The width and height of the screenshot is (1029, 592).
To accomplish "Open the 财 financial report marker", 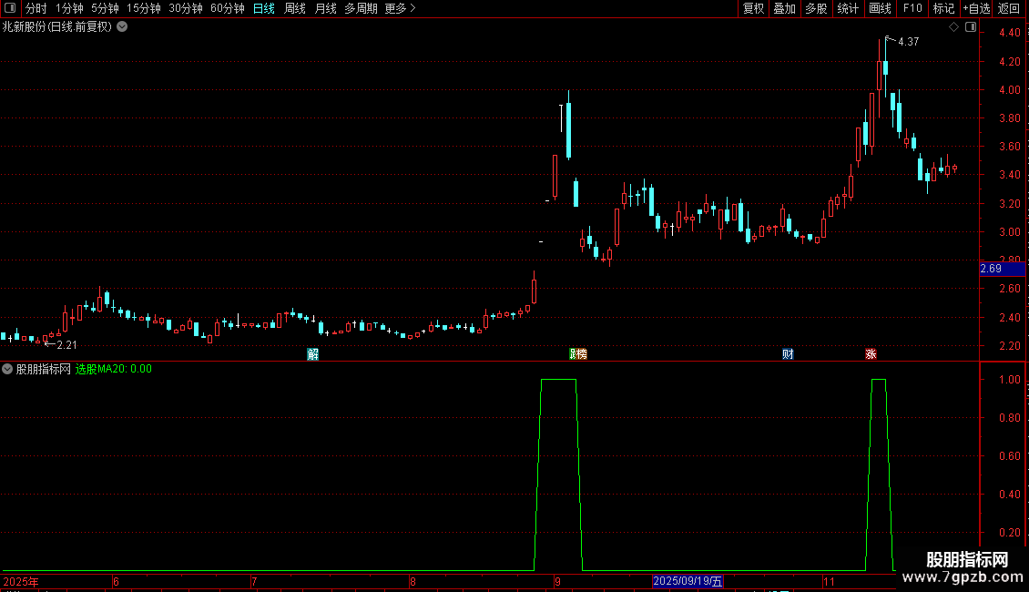I will point(789,354).
